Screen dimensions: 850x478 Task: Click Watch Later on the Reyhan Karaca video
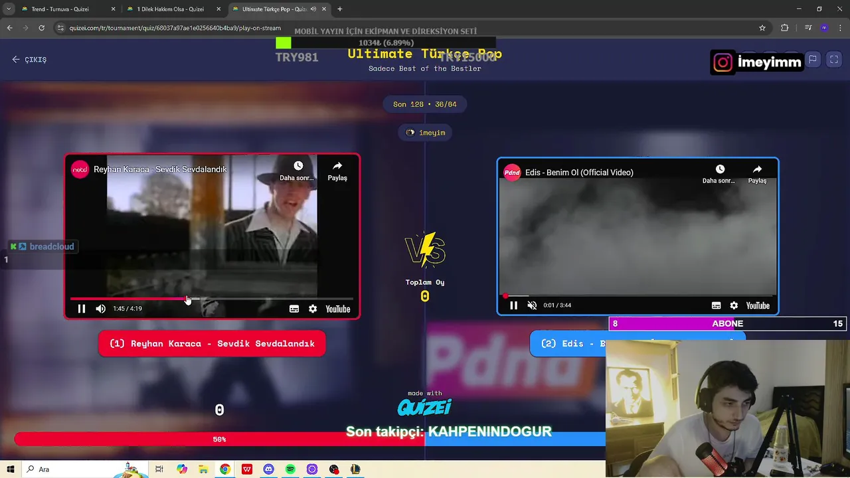(x=297, y=170)
